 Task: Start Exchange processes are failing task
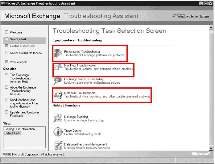tap(84, 79)
